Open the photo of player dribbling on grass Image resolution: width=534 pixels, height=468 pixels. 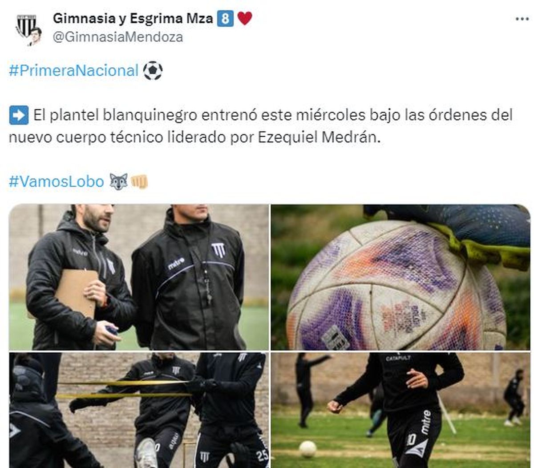pyautogui.click(x=400, y=410)
